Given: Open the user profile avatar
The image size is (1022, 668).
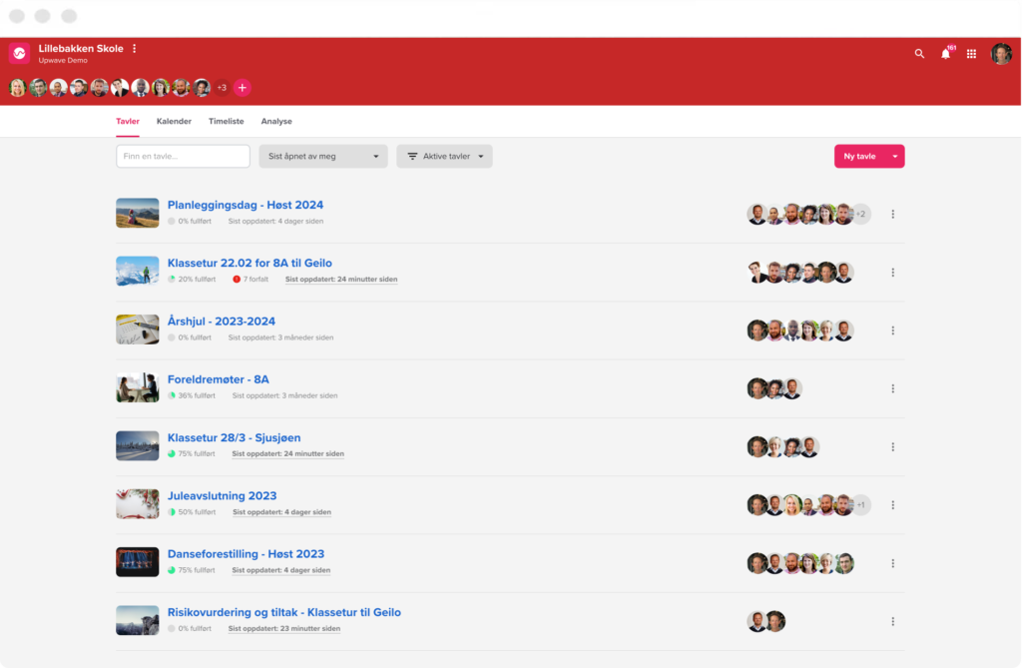Looking at the screenshot, I should coord(1000,54).
